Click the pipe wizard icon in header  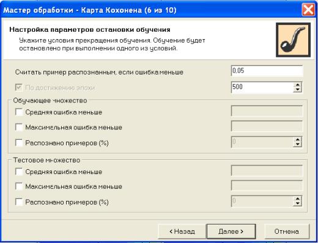[293, 40]
